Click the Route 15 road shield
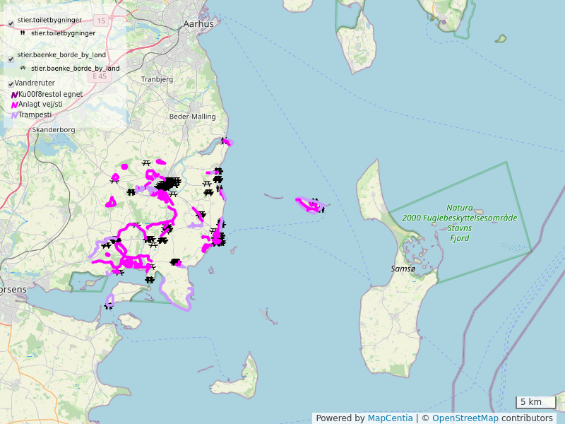Viewport: 565px width, 424px height. point(101,21)
